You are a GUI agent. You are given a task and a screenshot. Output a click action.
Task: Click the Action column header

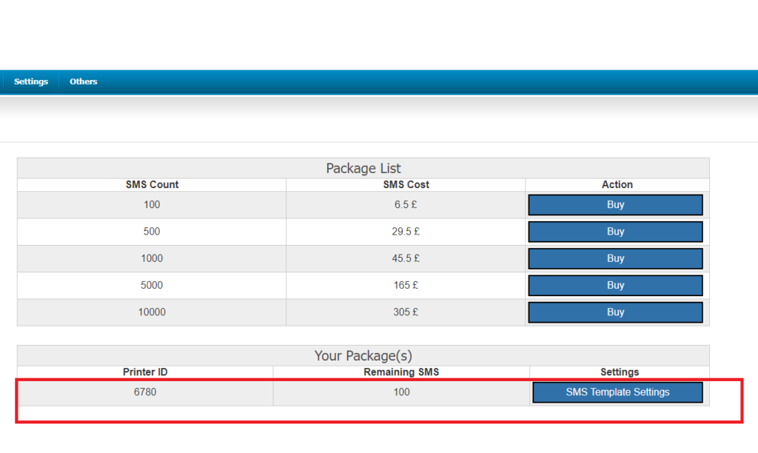pos(617,184)
